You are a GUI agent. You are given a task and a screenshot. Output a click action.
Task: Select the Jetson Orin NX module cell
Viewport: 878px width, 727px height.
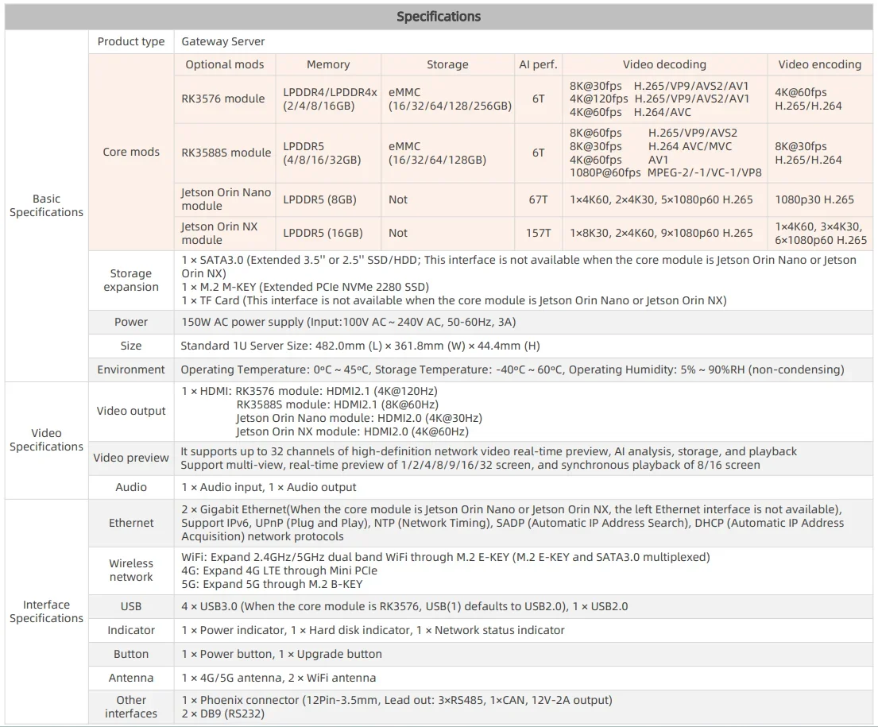219,233
